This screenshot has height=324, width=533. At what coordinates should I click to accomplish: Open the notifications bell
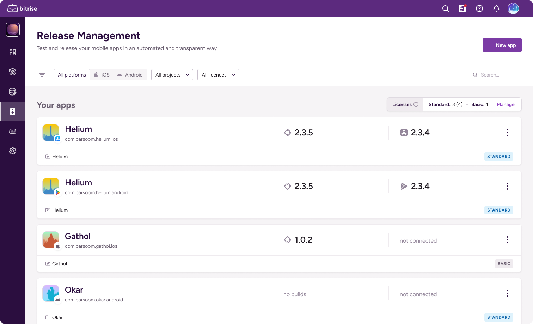click(496, 8)
